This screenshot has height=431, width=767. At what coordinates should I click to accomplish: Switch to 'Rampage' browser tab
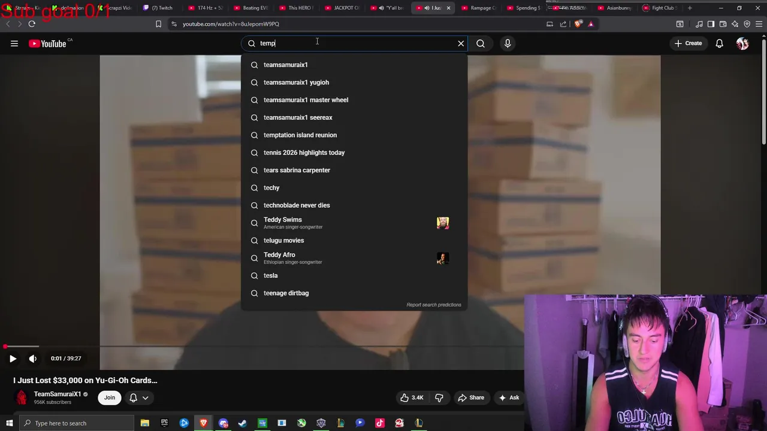point(479,8)
